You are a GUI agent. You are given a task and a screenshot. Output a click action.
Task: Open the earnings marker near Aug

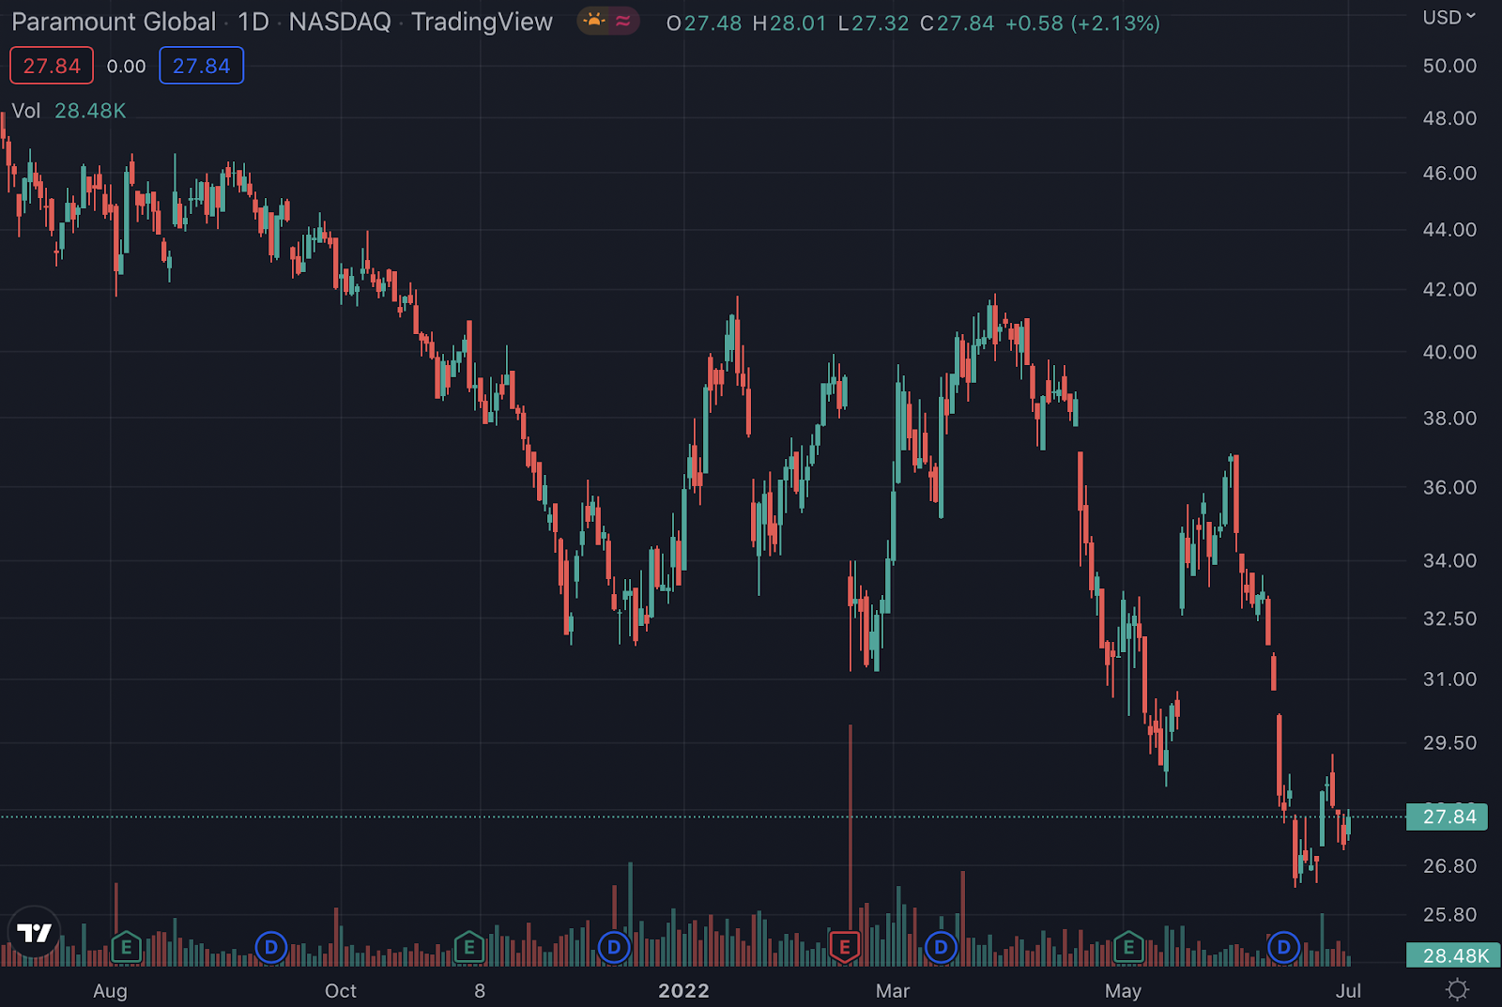point(126,947)
